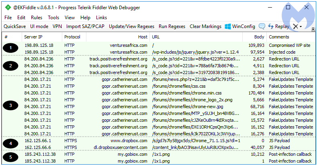
Task: Select s_code.js row with v=788a6fa73b8674b
Action: coord(158,66)
